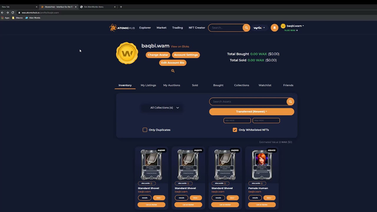Open the Alien Worlds bookmark
The width and height of the screenshot is (377, 212).
click(33, 18)
